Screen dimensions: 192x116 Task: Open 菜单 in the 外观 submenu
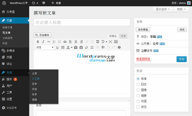35,84
